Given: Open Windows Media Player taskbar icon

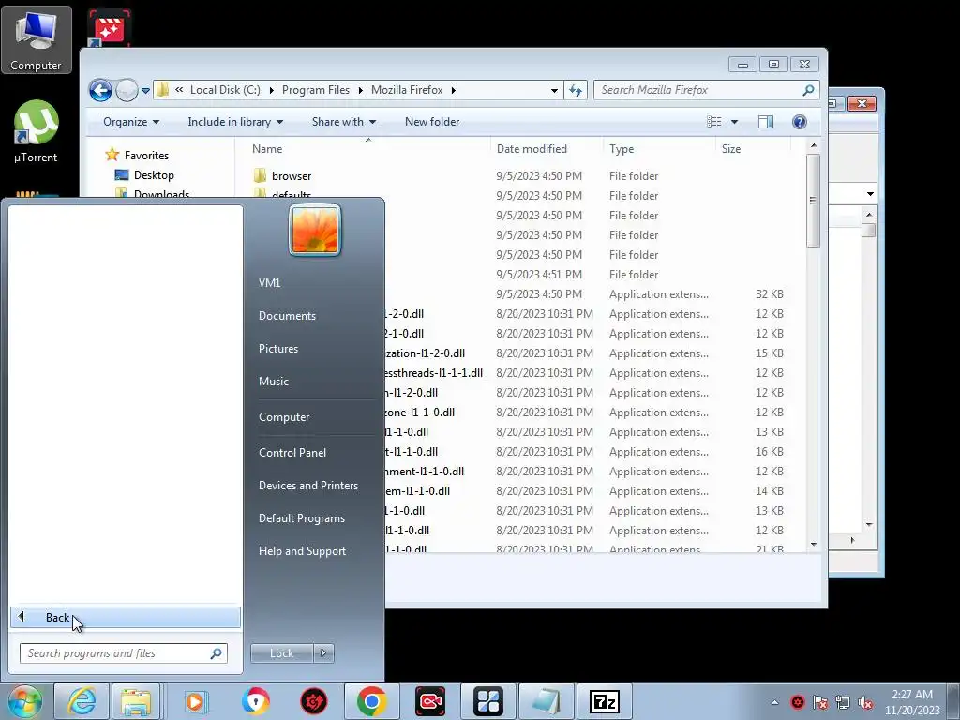Looking at the screenshot, I should (x=196, y=701).
